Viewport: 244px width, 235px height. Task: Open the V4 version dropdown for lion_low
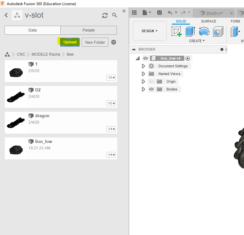[x=111, y=155]
